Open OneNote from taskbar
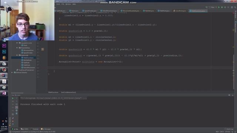237x133 pixels. click(4, 93)
